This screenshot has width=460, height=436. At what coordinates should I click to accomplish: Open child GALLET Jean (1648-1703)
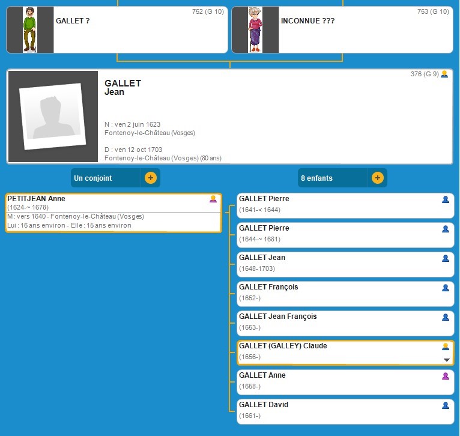[262, 258]
